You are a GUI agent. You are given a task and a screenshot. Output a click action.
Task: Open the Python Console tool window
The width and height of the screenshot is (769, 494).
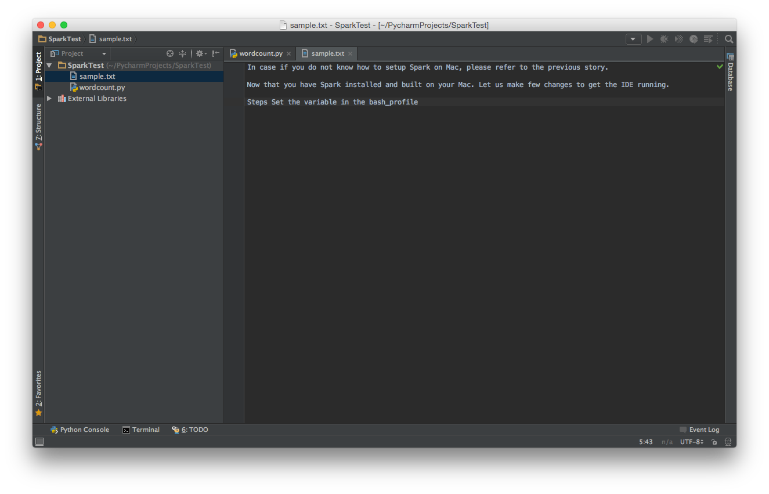(x=80, y=430)
